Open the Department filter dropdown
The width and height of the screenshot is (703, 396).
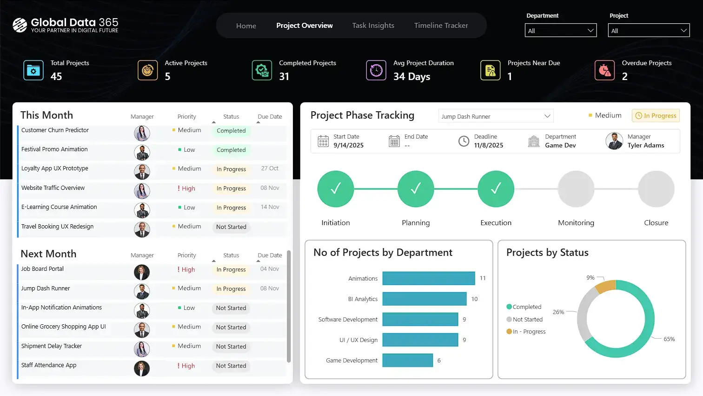pos(561,30)
